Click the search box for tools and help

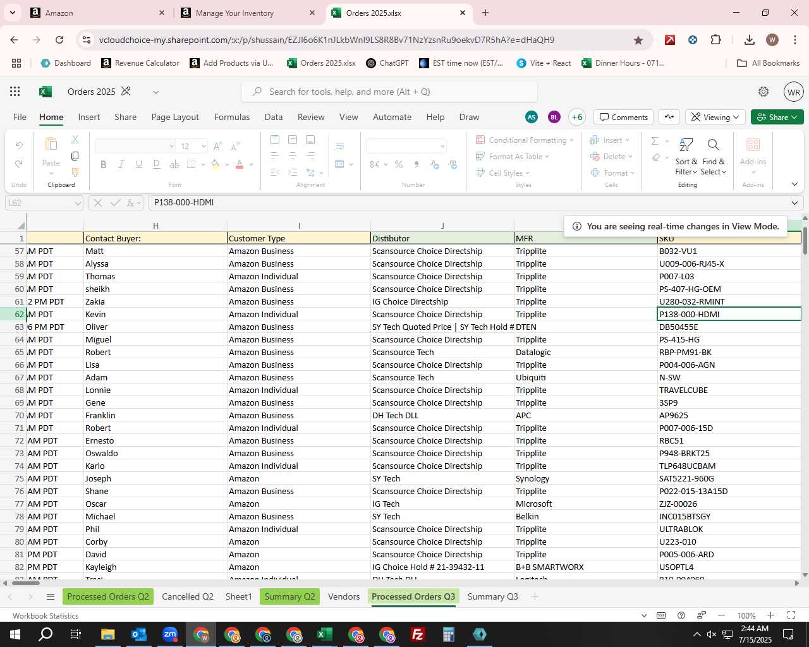click(x=389, y=92)
